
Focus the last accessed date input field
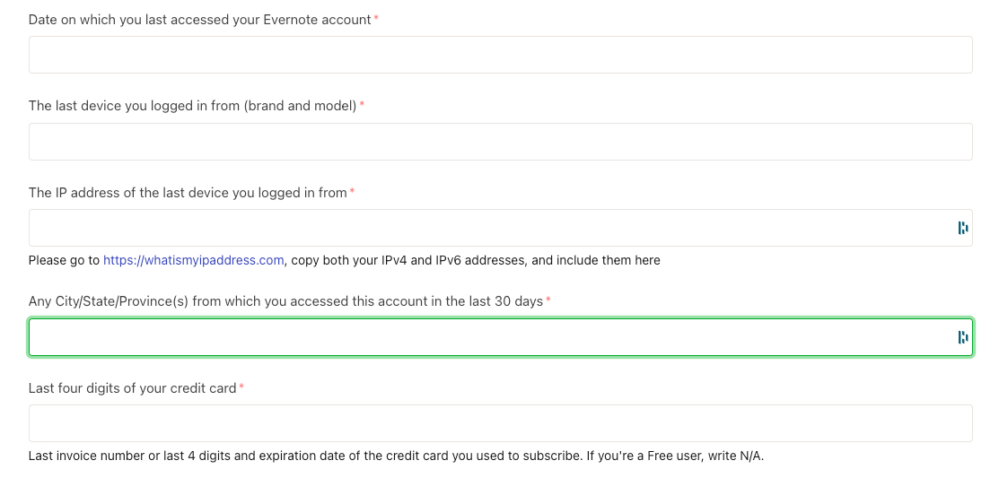point(500,55)
